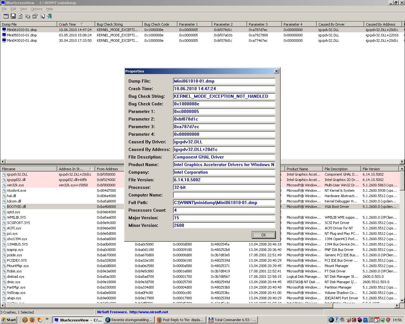Viewport: 405px width, 324px height.
Task: Click the Advanced Options toolbar icon
Action: pyautogui.click(x=6, y=16)
